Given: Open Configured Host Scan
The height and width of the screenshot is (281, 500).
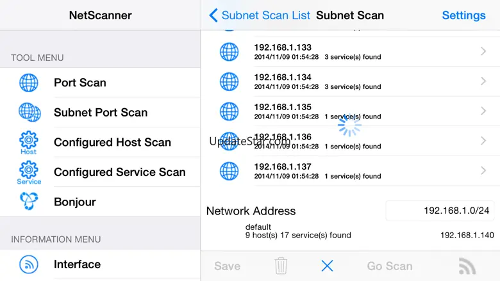Looking at the screenshot, I should coord(100,142).
